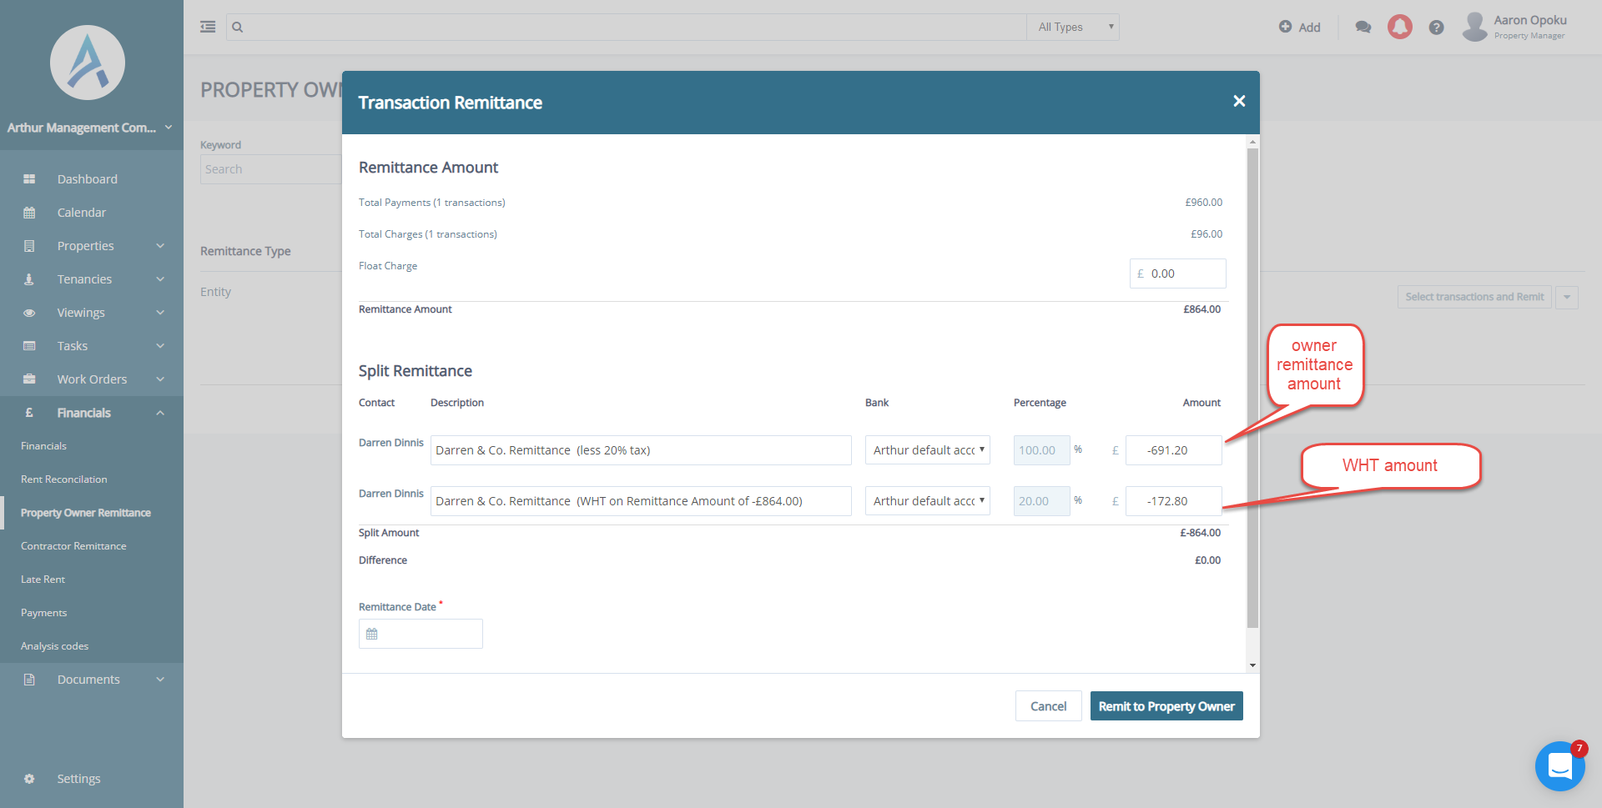Open the All Types dropdown
Screen dimensions: 1602x808
1073,28
